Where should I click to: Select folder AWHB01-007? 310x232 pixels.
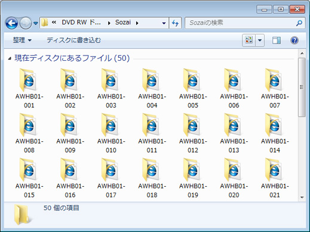[275, 88]
